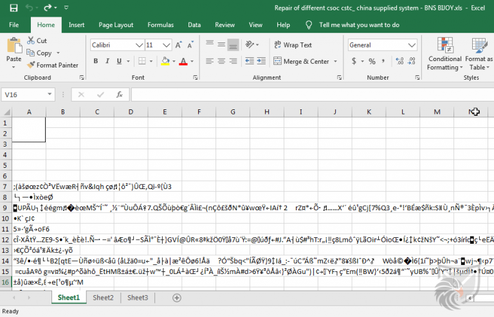Click Align Right icon
This screenshot has width=494, height=317.
233,61
